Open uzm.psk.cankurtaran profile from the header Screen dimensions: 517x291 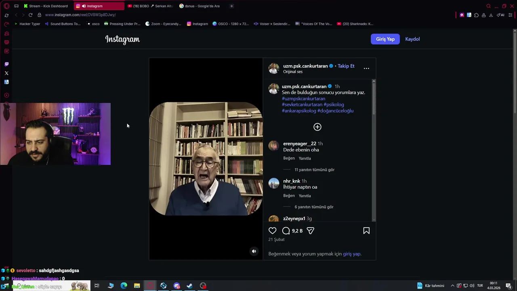click(x=305, y=66)
